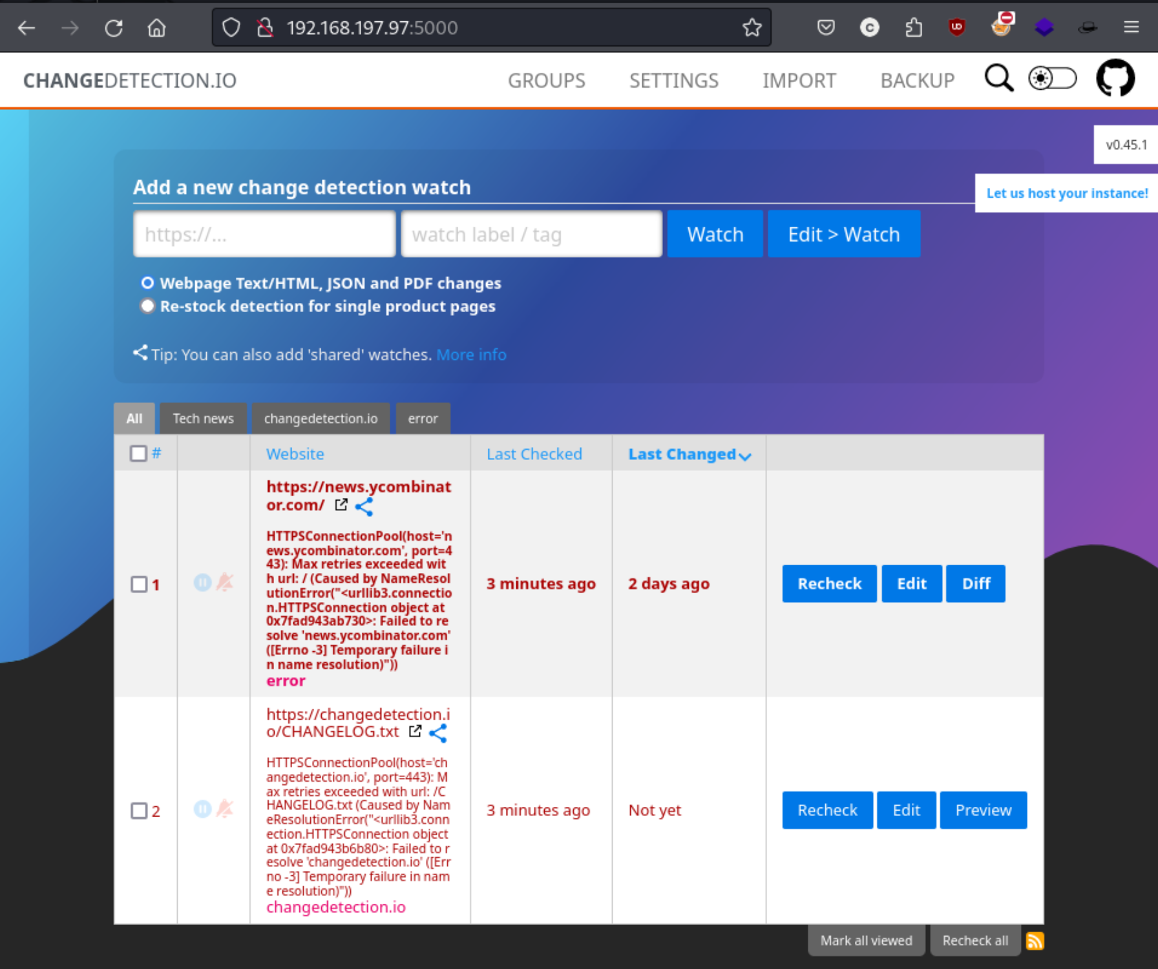The width and height of the screenshot is (1158, 969).
Task: Tick the select-all checkbox in header
Action: coord(138,453)
